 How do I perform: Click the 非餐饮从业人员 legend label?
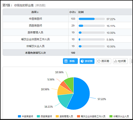pyautogui.click(x=121, y=116)
